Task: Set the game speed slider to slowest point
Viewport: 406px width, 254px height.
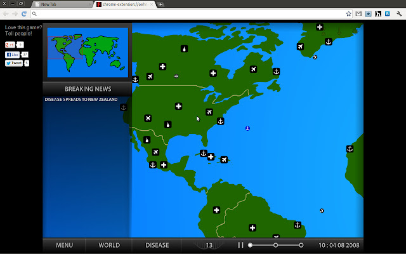Action: (250, 245)
